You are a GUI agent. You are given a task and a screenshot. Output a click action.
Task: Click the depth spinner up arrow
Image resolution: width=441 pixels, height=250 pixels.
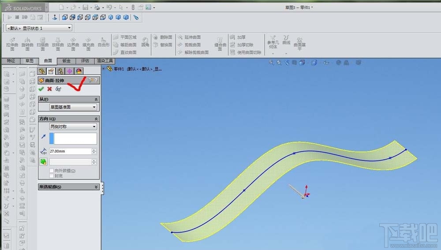pos(94,150)
